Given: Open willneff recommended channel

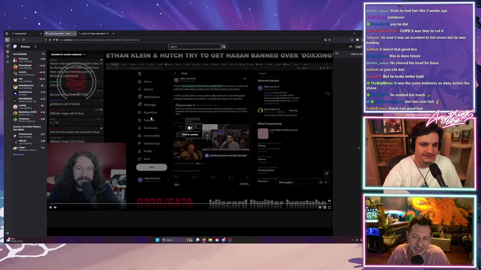Looking at the screenshot, I should coord(29,142).
